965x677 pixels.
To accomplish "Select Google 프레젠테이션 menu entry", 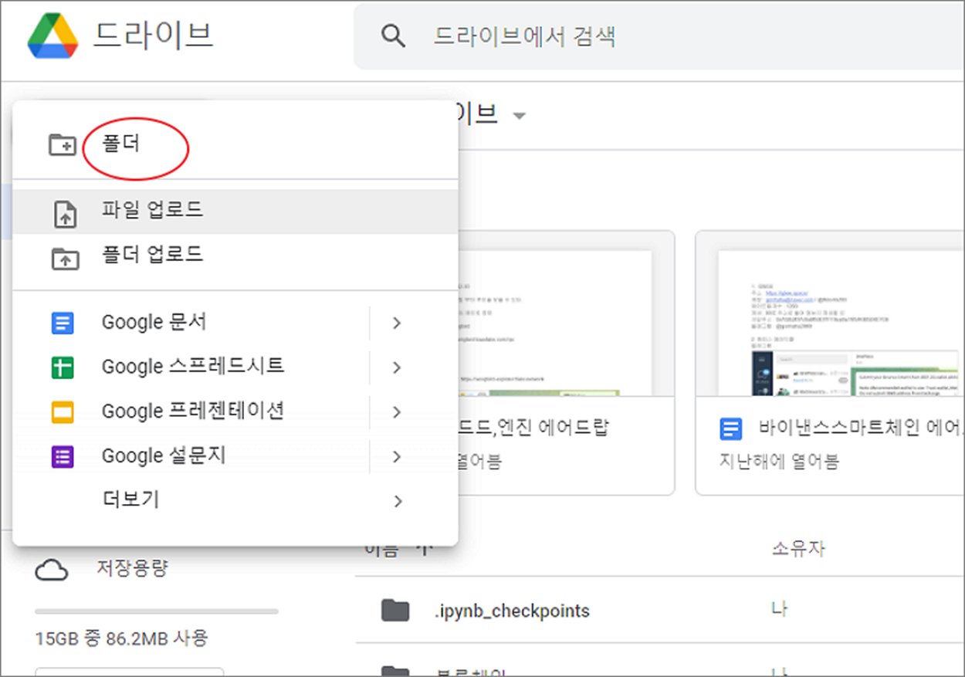I will click(x=193, y=411).
